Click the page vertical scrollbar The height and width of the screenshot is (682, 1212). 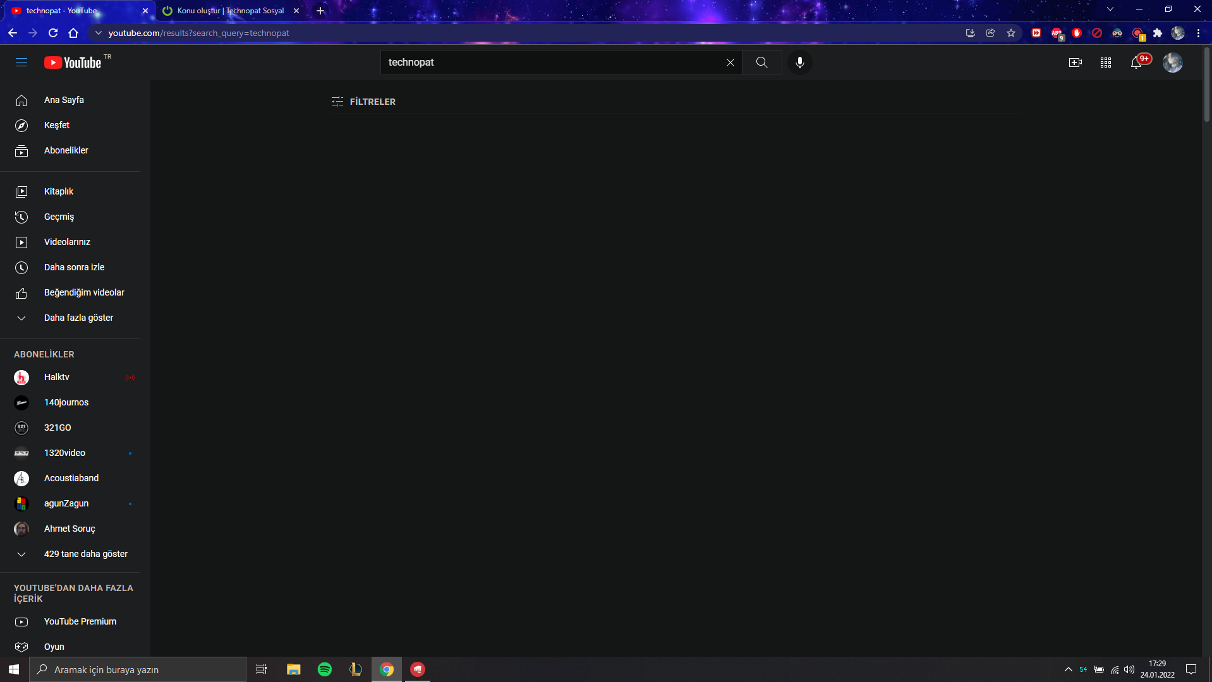coord(1207,85)
